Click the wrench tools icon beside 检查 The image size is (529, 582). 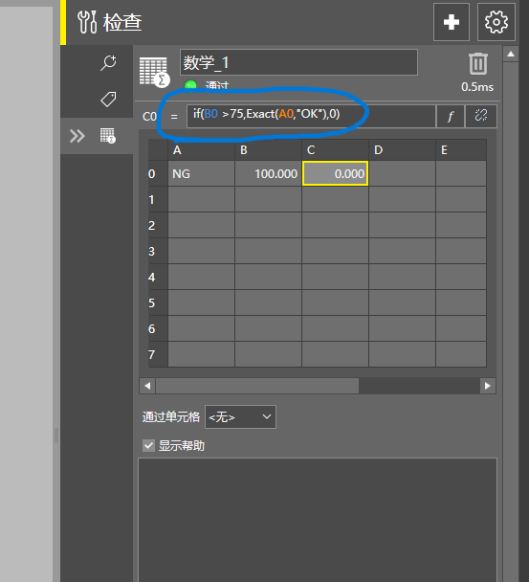87,22
